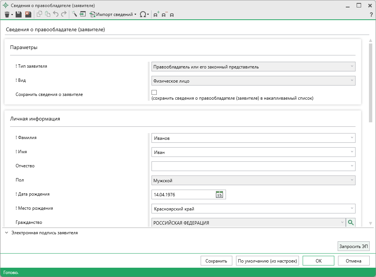Screen dimensions: 376x277
Task: Click the ! Тип заявителя label
Action: [x=31, y=66]
